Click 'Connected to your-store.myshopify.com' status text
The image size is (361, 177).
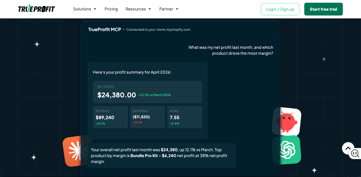158,29
